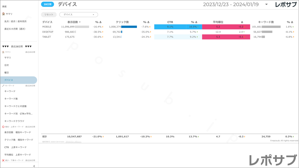
Task: Click the key icon by キーワード section
Action: click(x=3, y=86)
